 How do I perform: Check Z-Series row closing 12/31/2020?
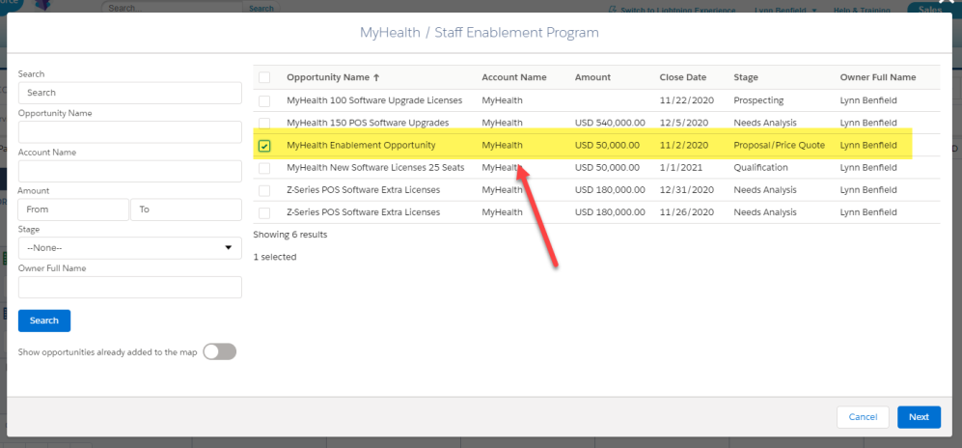264,190
